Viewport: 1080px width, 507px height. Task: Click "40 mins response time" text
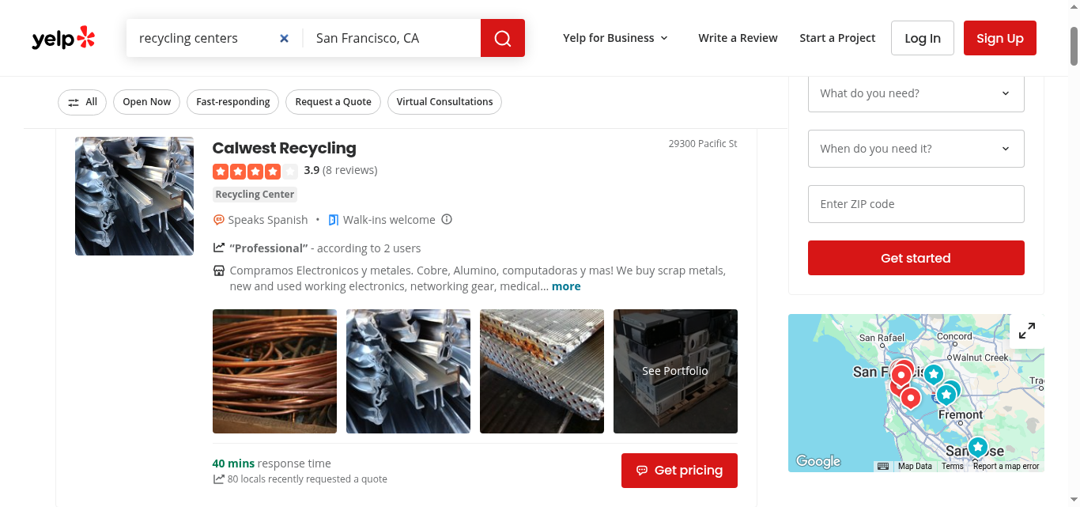click(271, 463)
